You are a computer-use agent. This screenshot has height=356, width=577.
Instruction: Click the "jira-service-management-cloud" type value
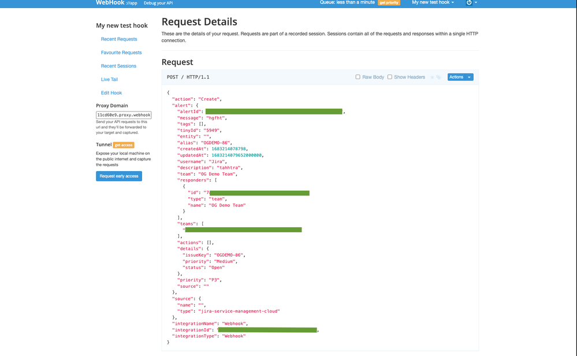click(x=239, y=311)
